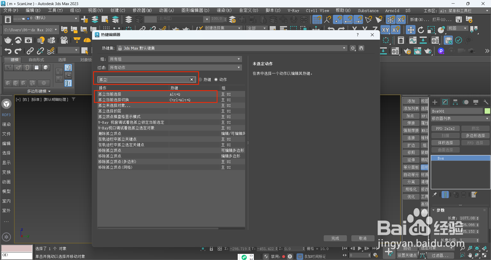Click the Unlink Selection icon
491x260 pixels.
40,51
